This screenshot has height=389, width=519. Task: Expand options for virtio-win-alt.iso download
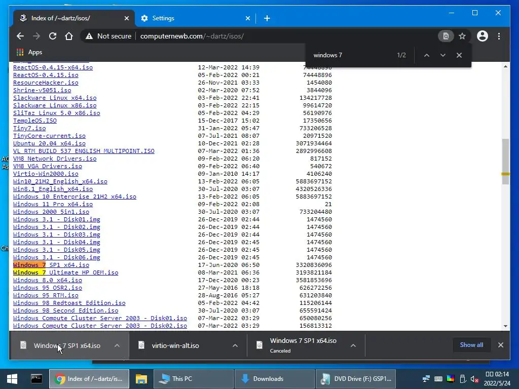tap(235, 345)
